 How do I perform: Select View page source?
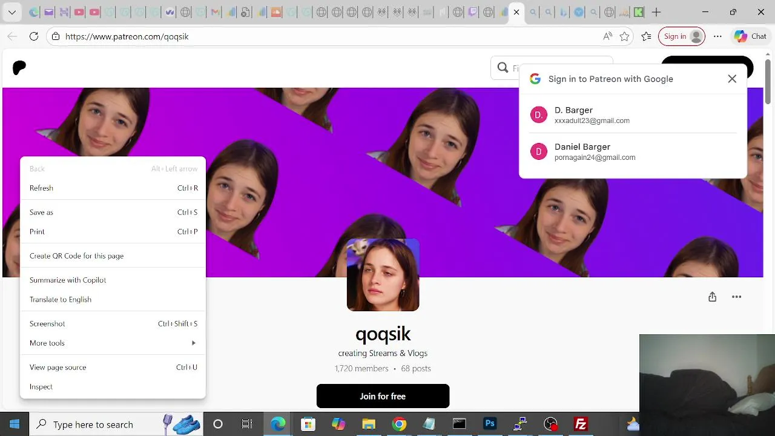pos(113,367)
